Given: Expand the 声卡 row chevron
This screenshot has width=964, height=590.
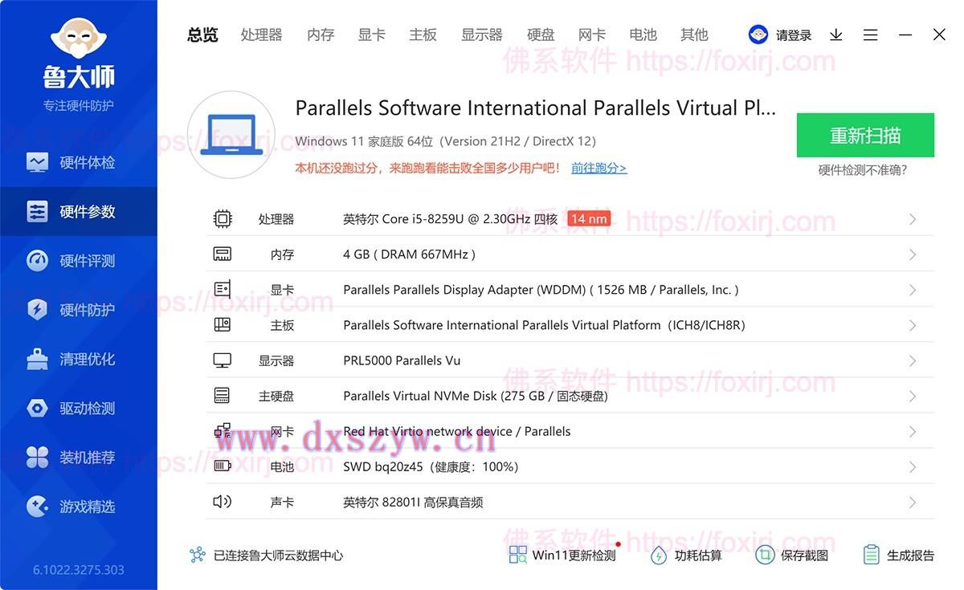Looking at the screenshot, I should [x=913, y=503].
